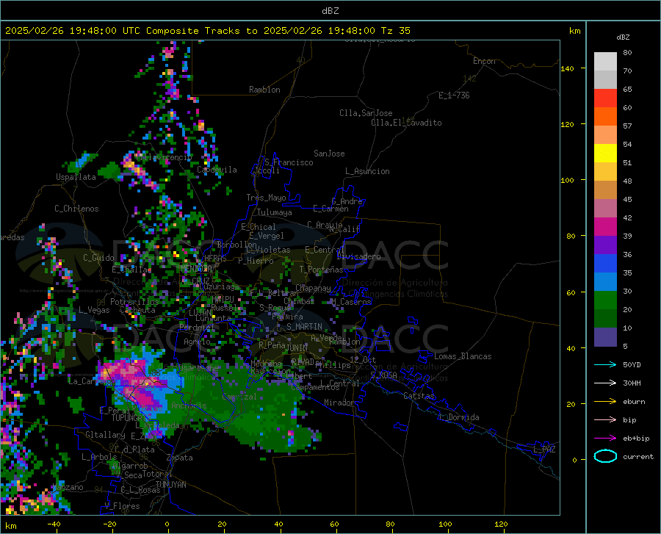
Task: Click the bright yellow 54 dBZ swatch
Action: click(x=605, y=154)
